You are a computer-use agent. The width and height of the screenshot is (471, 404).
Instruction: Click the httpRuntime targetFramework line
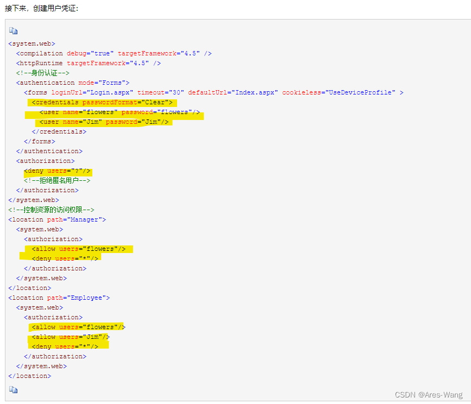pos(89,64)
